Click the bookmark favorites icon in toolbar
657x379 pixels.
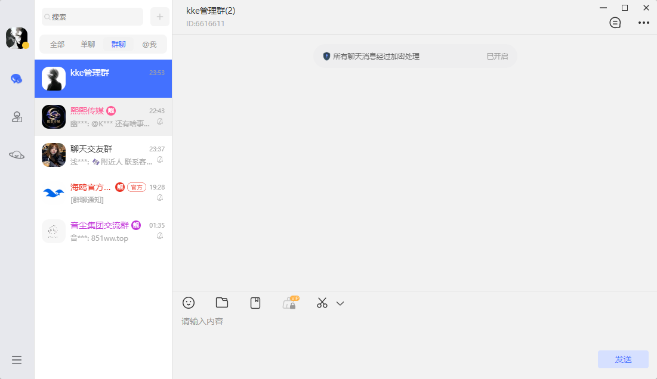[255, 303]
